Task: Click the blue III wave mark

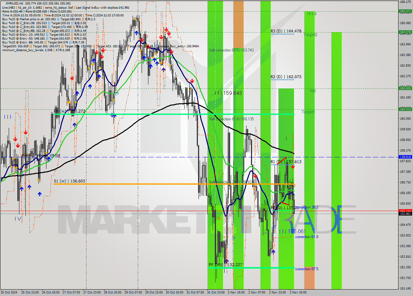Action: pyautogui.click(x=8, y=116)
